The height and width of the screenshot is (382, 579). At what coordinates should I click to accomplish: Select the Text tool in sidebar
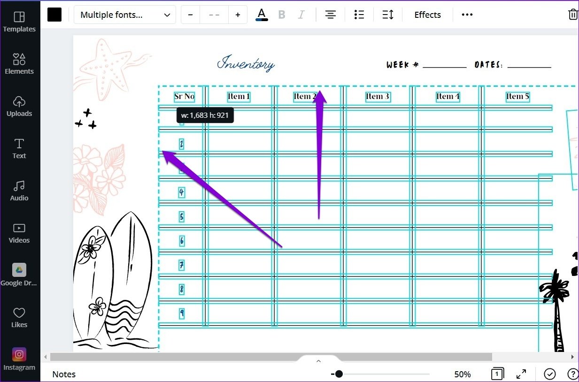[x=19, y=148]
